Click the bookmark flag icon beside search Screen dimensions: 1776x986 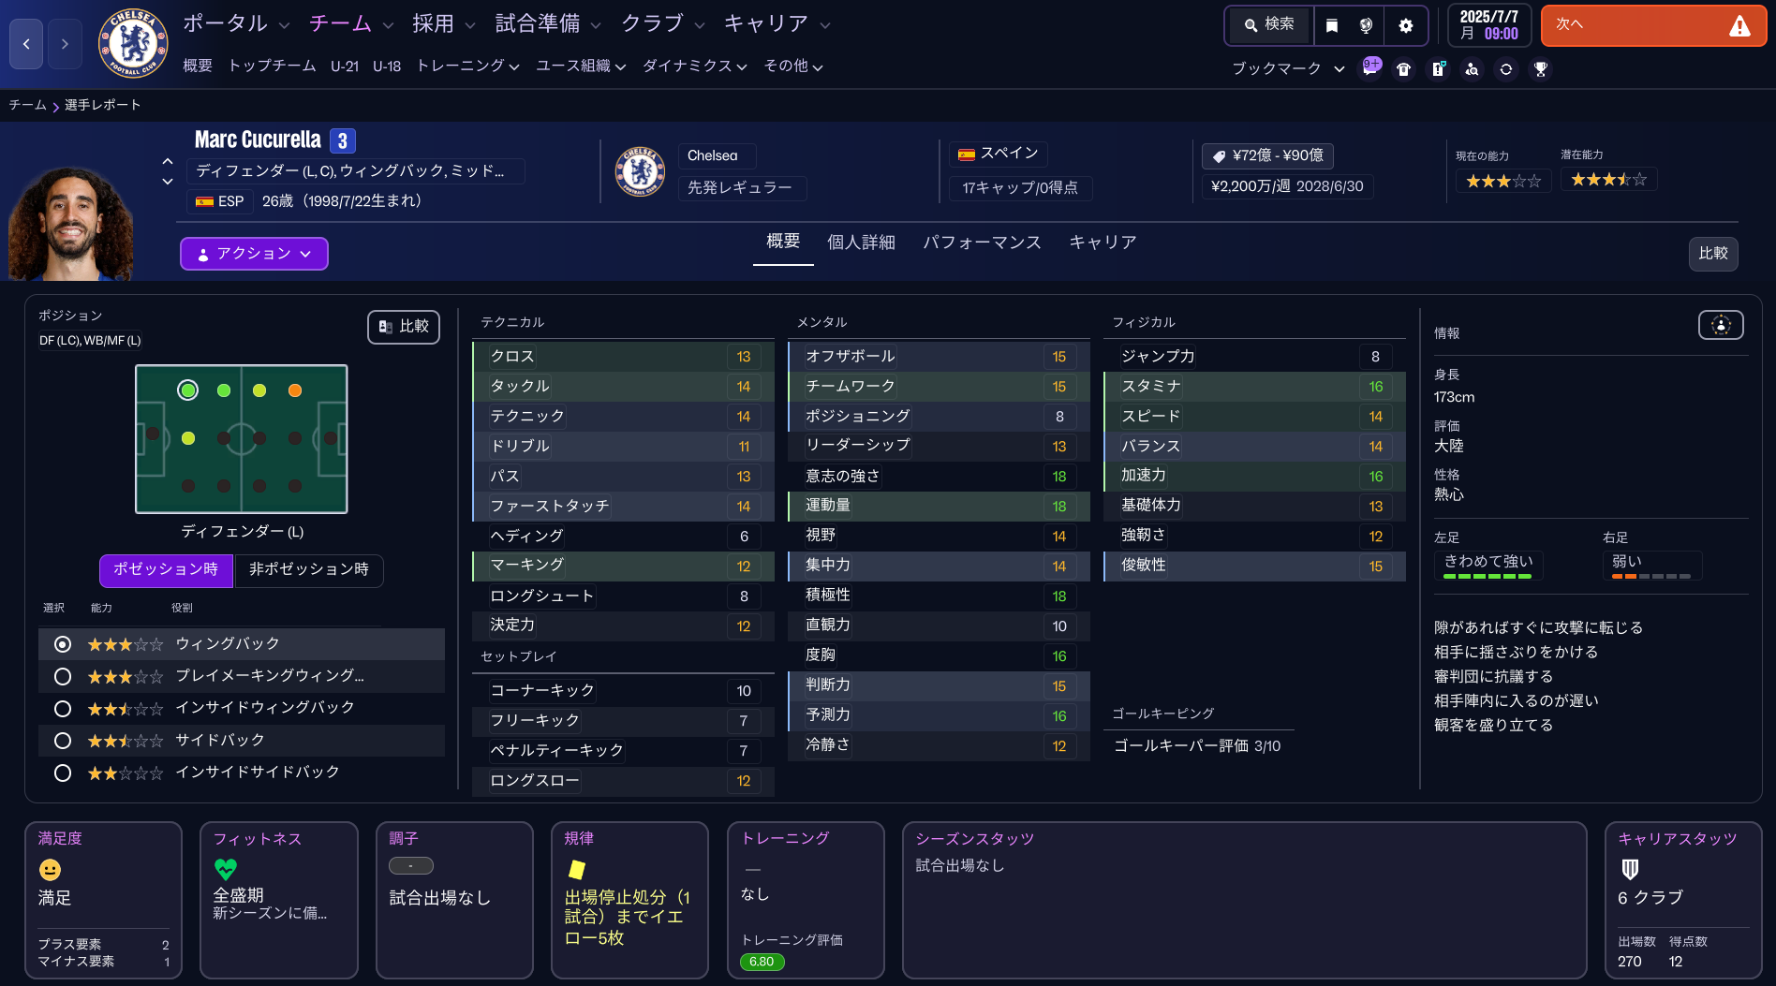tap(1332, 25)
